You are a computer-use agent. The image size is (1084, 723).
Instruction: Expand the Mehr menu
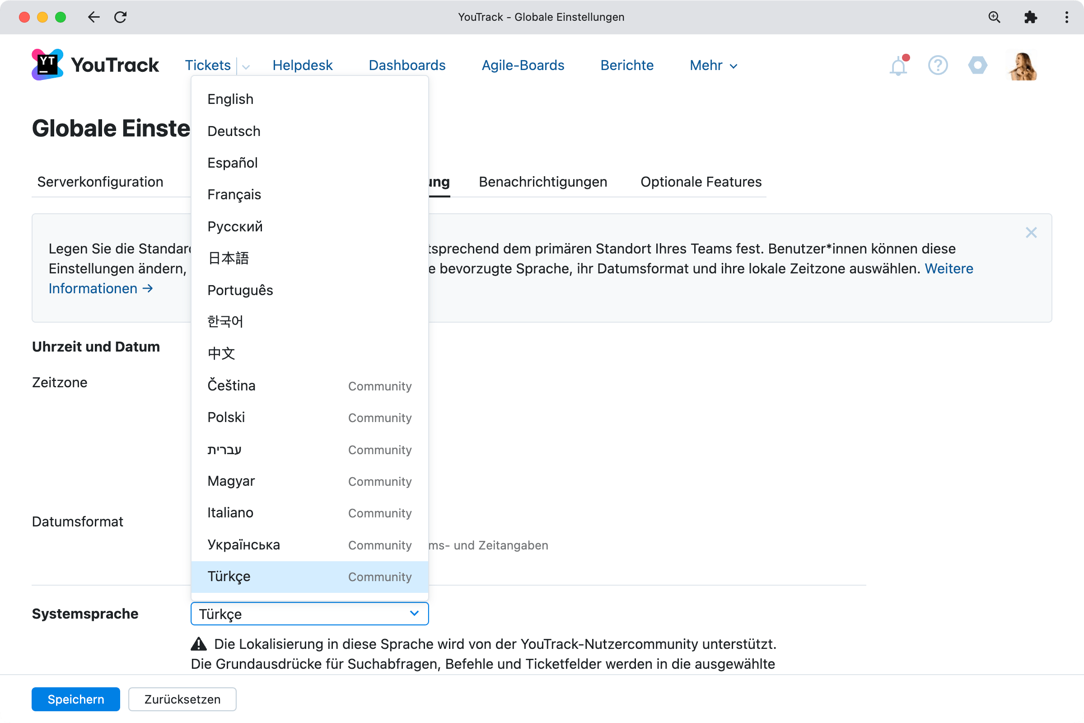tap(713, 66)
